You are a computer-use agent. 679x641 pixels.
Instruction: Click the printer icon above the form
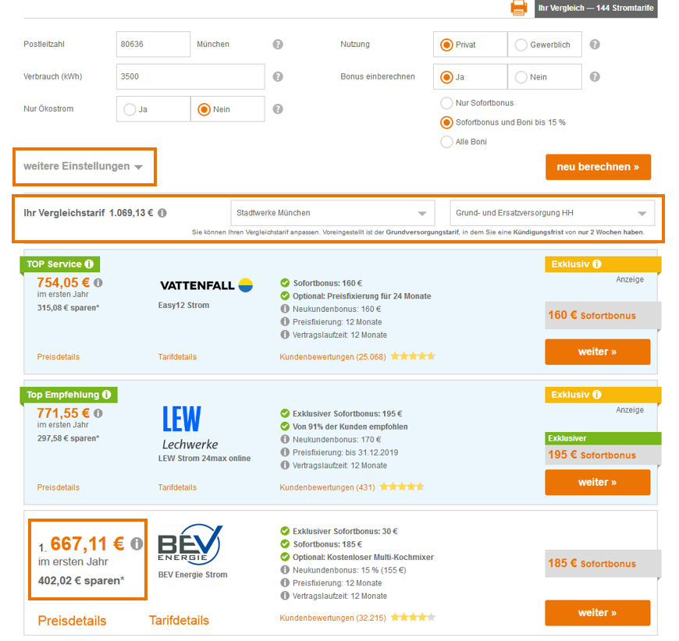[519, 8]
